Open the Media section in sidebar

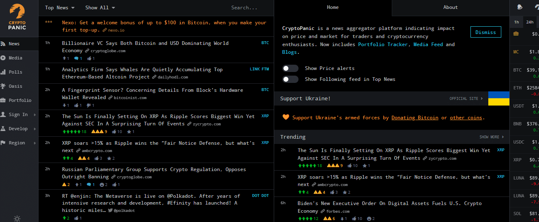pos(15,58)
